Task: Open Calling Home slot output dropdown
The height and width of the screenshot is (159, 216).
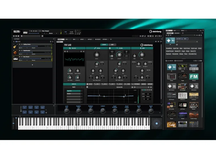Action: click(34, 48)
